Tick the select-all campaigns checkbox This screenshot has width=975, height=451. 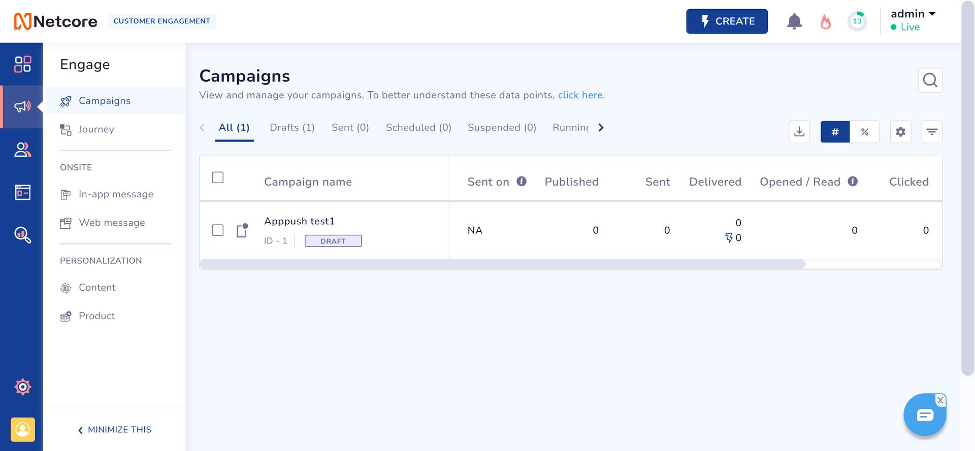(x=217, y=178)
